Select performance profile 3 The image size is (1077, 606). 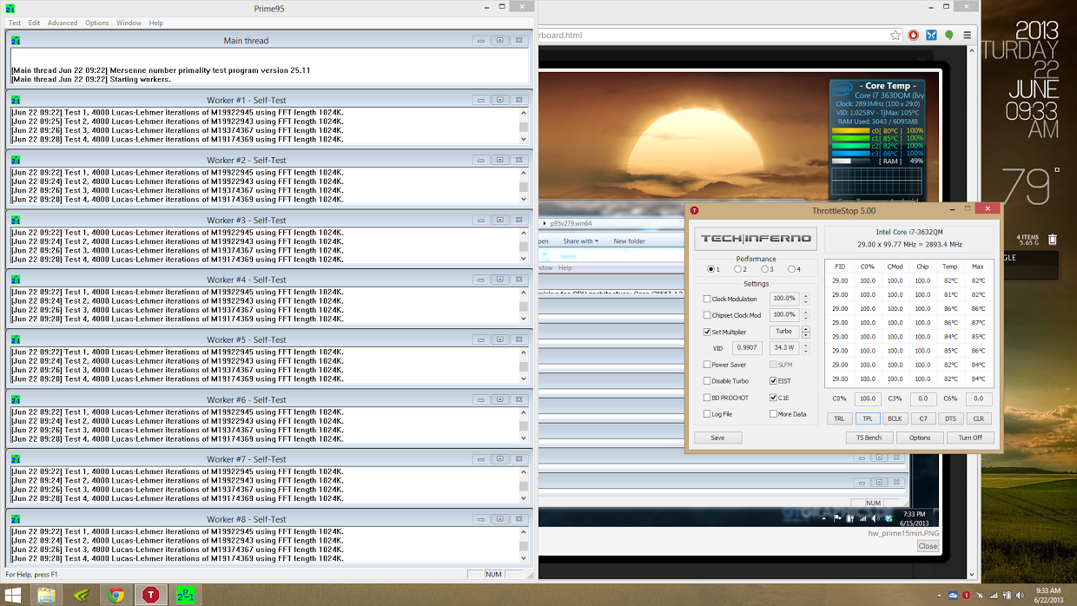[765, 269]
